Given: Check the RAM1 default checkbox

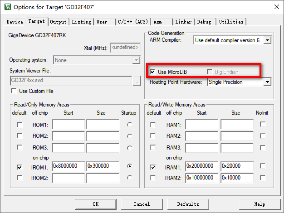Looking at the screenshot, I should [x=153, y=125].
